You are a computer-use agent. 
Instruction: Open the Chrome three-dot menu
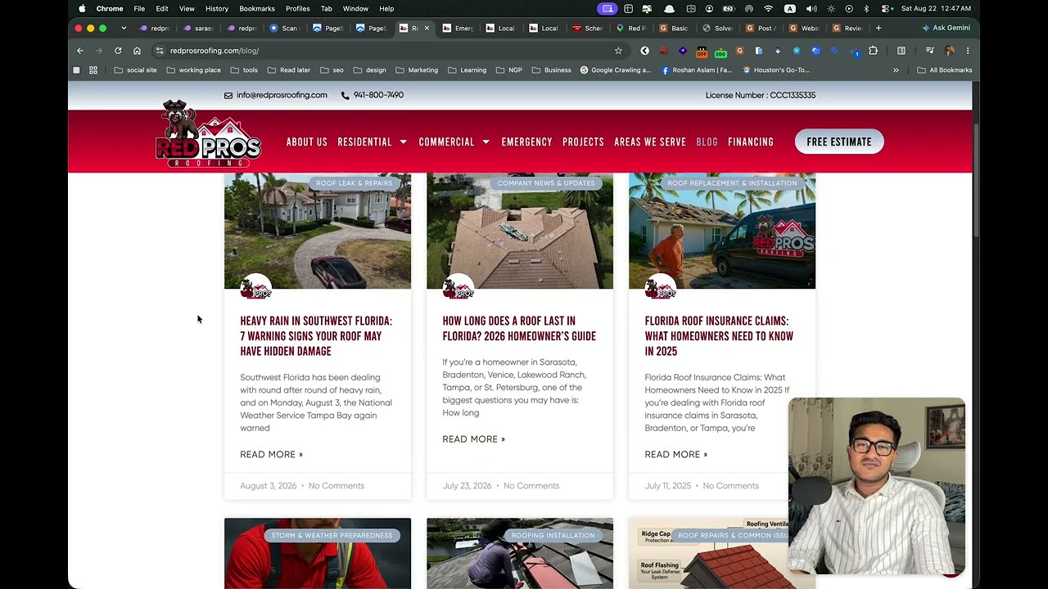point(968,51)
